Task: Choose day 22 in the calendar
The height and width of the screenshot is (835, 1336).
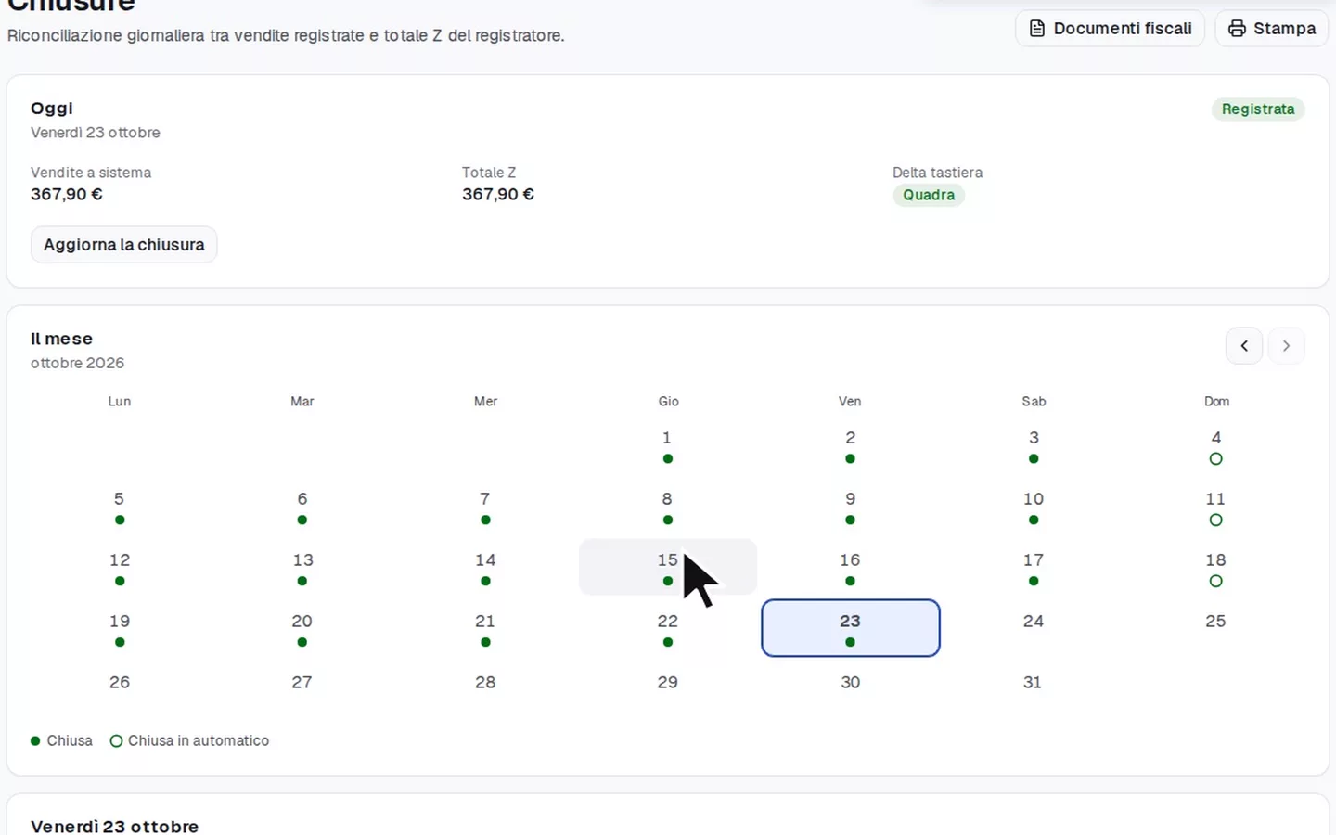Action: coord(668,628)
